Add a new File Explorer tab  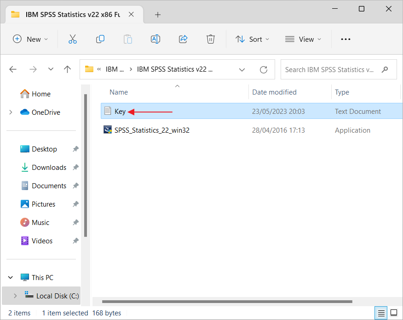coord(158,15)
